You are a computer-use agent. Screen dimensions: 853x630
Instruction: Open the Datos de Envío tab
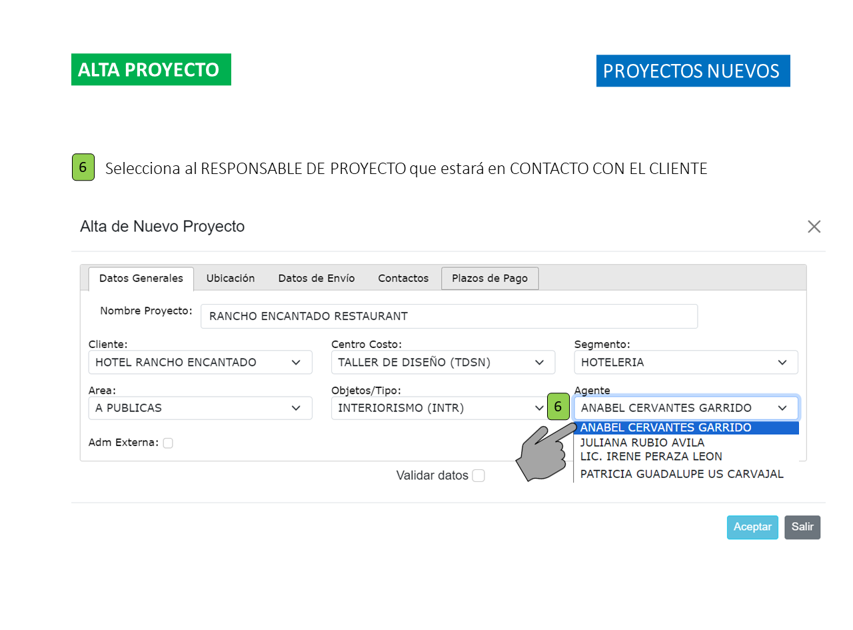(x=317, y=279)
